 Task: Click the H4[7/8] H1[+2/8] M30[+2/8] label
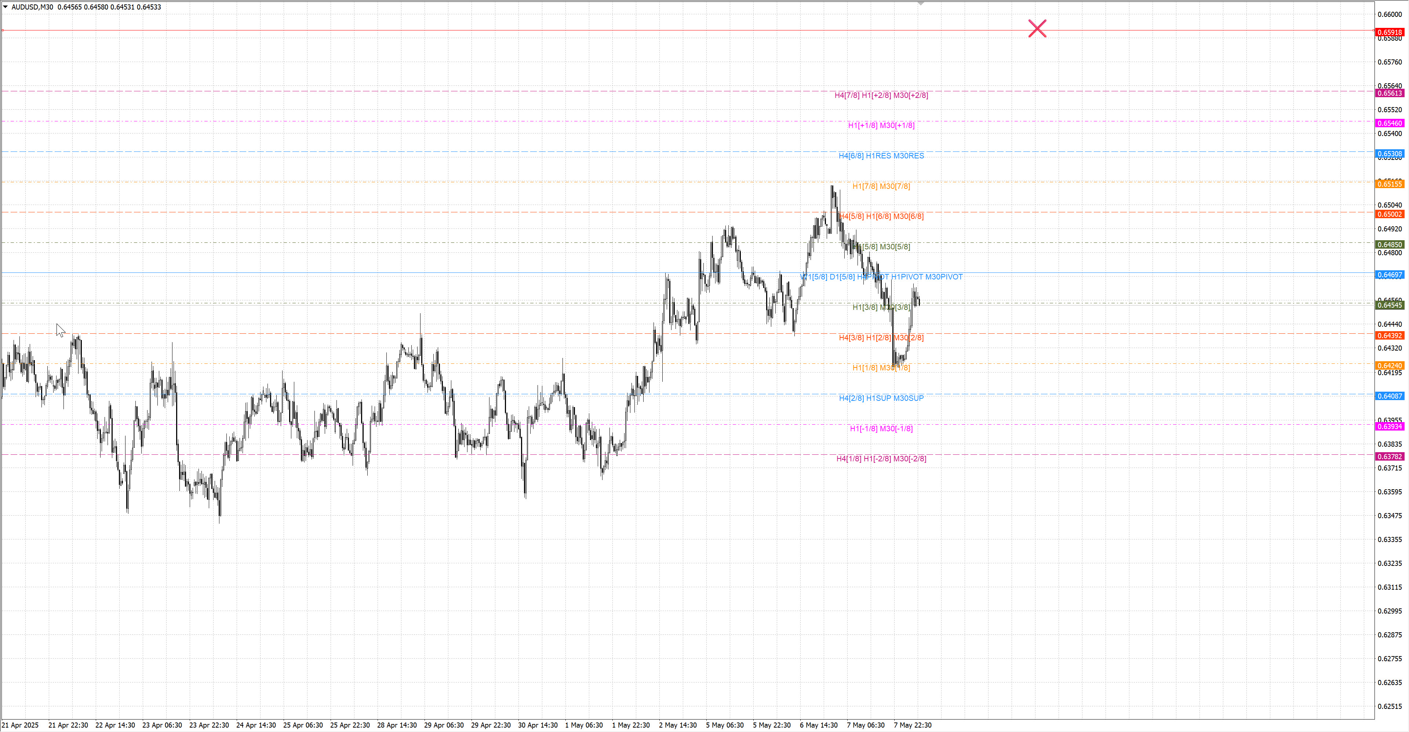[881, 95]
